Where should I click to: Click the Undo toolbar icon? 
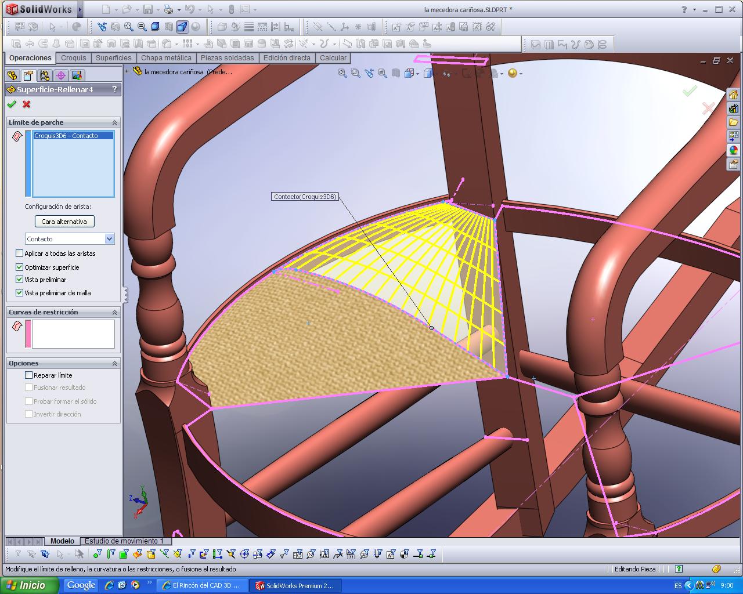pyautogui.click(x=189, y=9)
